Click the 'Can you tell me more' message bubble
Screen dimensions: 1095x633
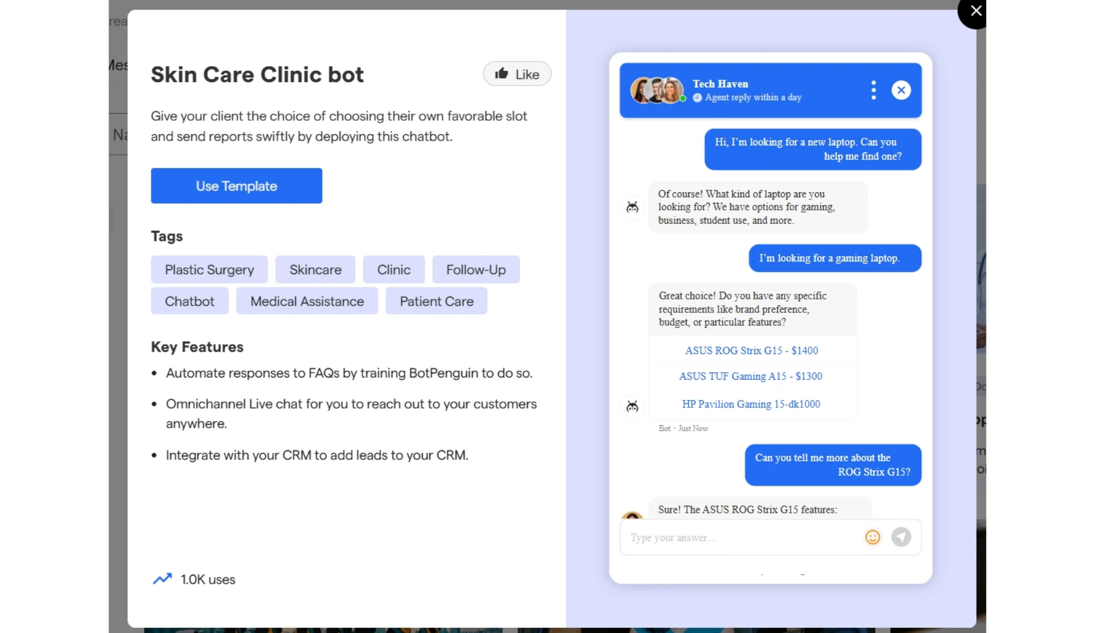tap(833, 465)
